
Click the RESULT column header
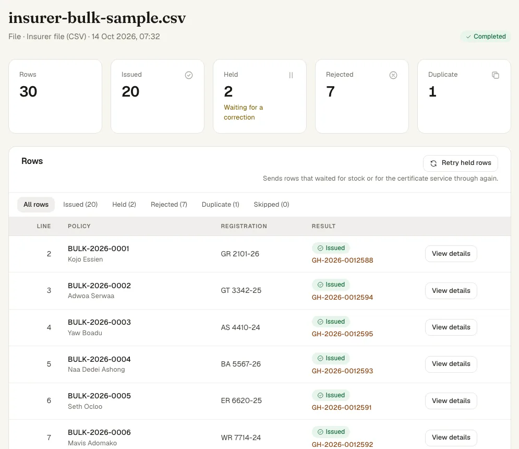point(324,226)
